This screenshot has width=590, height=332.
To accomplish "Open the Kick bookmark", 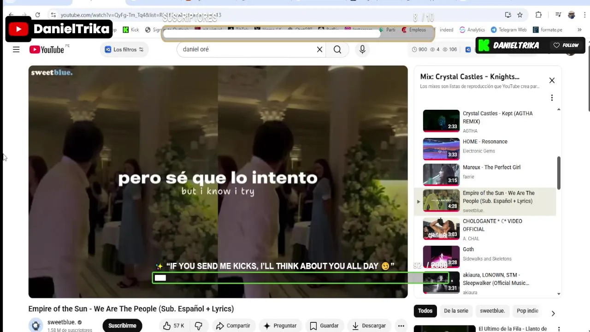I will click(131, 30).
